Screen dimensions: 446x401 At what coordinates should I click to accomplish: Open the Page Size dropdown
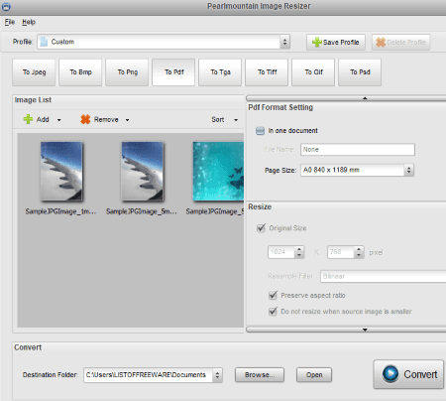pyautogui.click(x=357, y=170)
